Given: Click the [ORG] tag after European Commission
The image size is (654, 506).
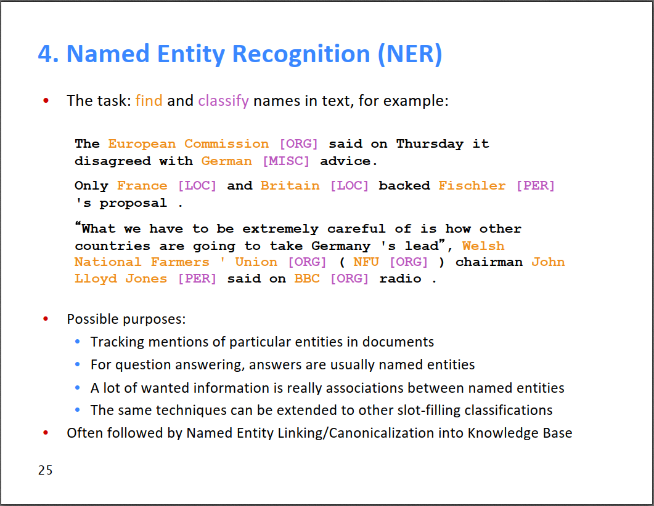Looking at the screenshot, I should (298, 144).
